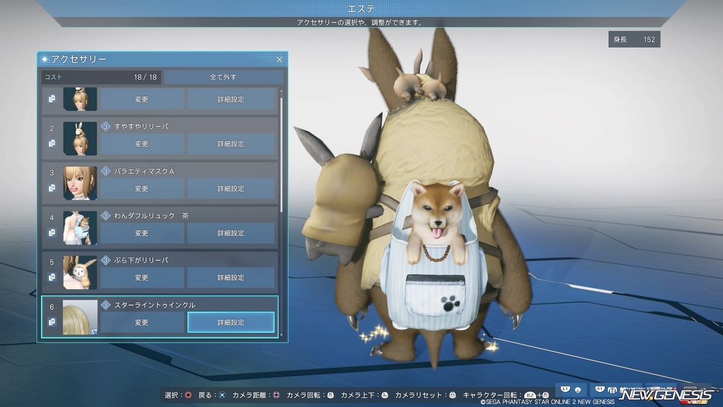Image resolution: width=723 pixels, height=407 pixels.
Task: Click the cost 3 diamond icon beside すやすやリリーパ
Action: click(105, 127)
